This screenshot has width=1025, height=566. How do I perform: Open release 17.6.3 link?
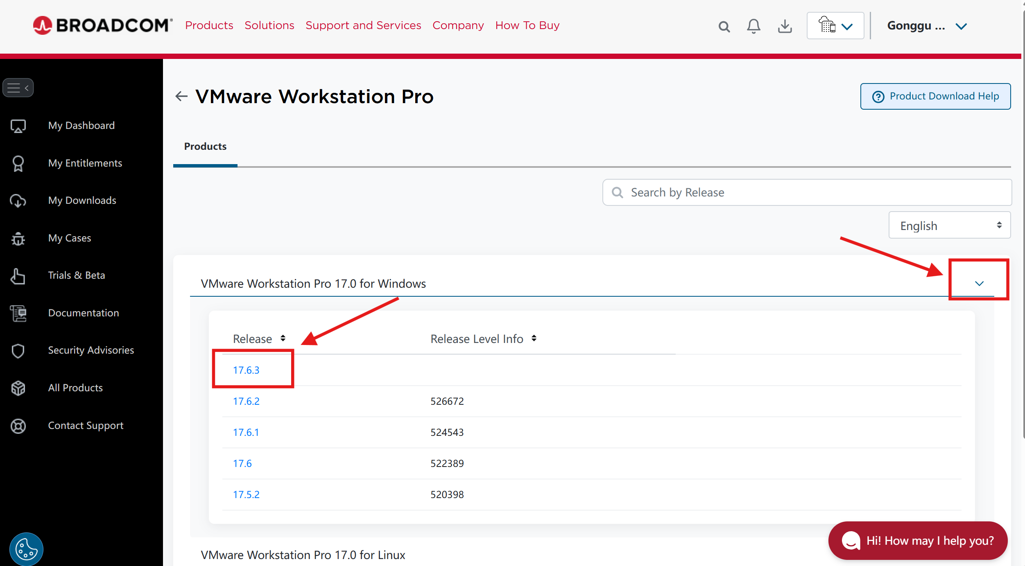pos(246,370)
